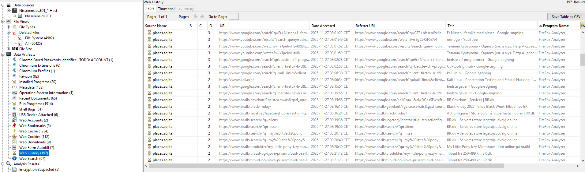Select the row accessed 2025-11-27 08:20:12 CET
This screenshot has height=172, width=585.
362,133
